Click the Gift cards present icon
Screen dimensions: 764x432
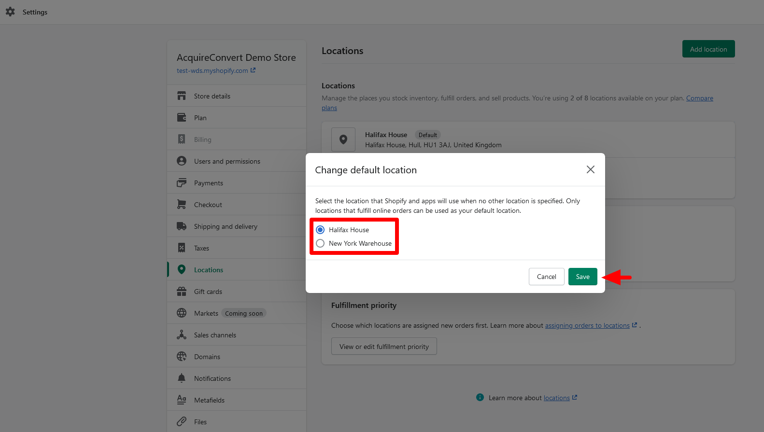(182, 292)
